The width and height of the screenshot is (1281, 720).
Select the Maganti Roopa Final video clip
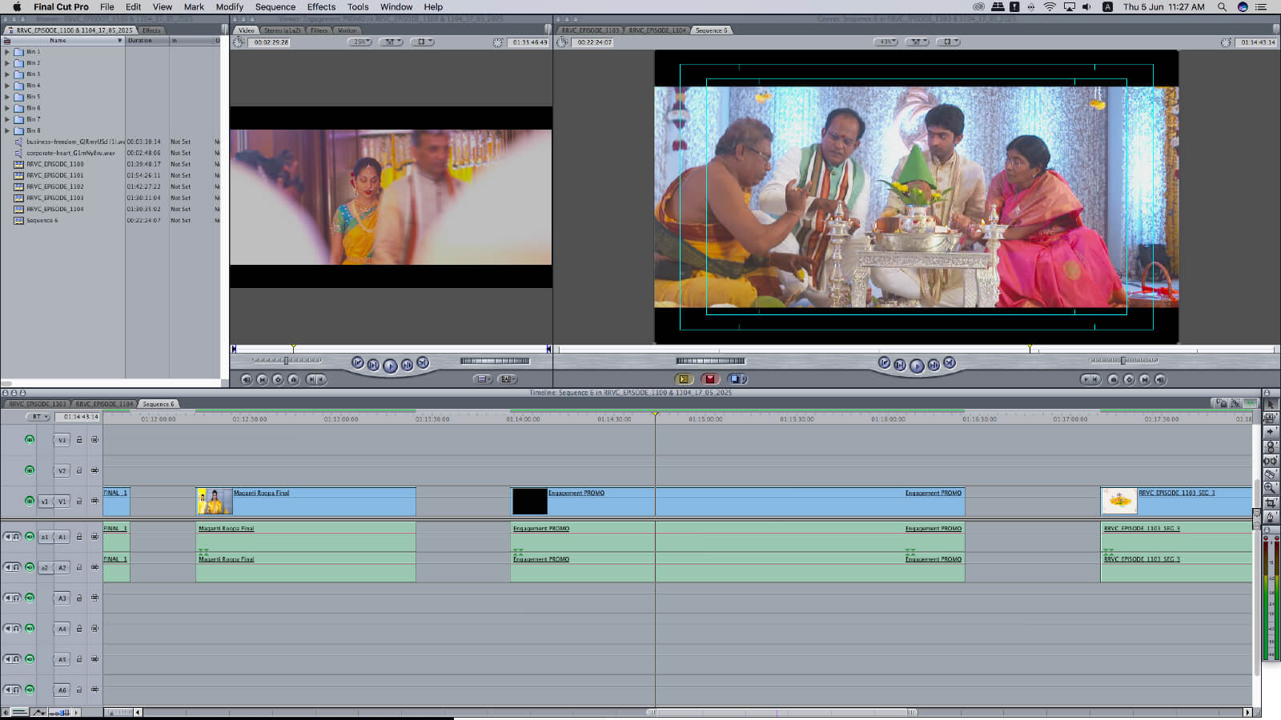click(320, 502)
